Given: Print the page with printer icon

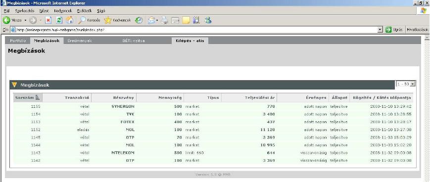Looking at the screenshot, I should pyautogui.click(x=164, y=20).
